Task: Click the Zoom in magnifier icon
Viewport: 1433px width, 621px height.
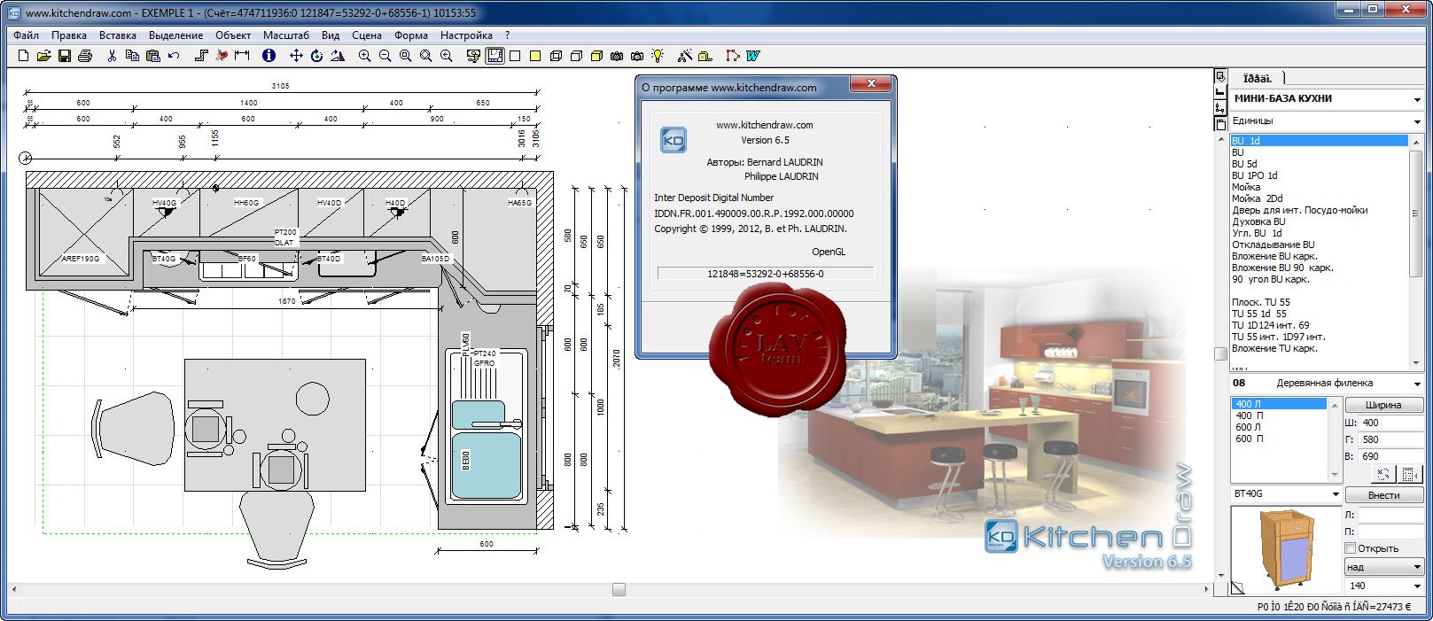Action: pyautogui.click(x=364, y=56)
